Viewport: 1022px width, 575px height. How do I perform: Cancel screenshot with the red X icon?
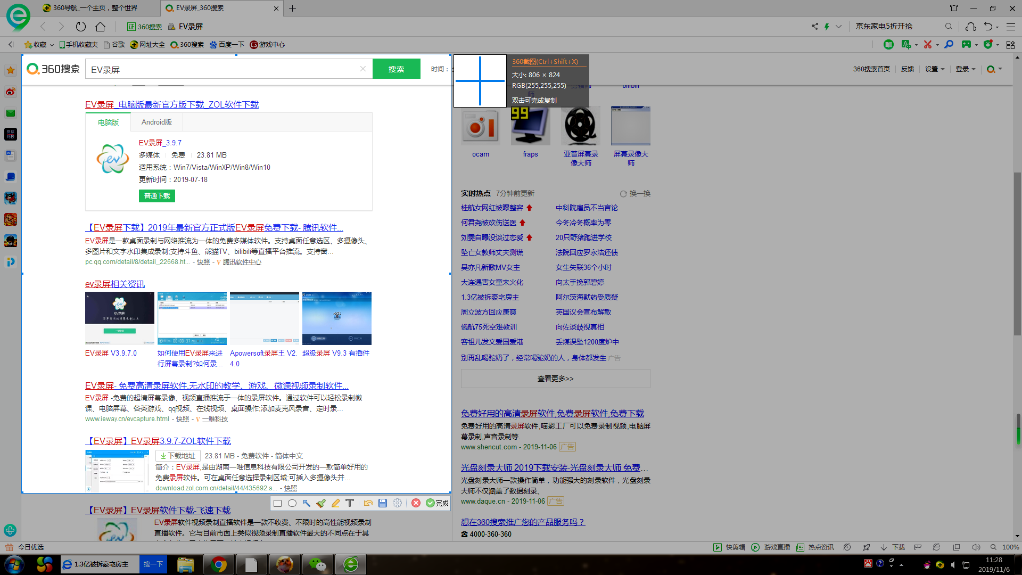click(416, 503)
